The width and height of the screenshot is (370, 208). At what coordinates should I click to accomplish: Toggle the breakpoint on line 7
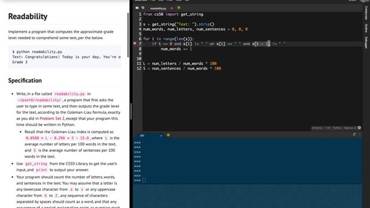(135, 44)
